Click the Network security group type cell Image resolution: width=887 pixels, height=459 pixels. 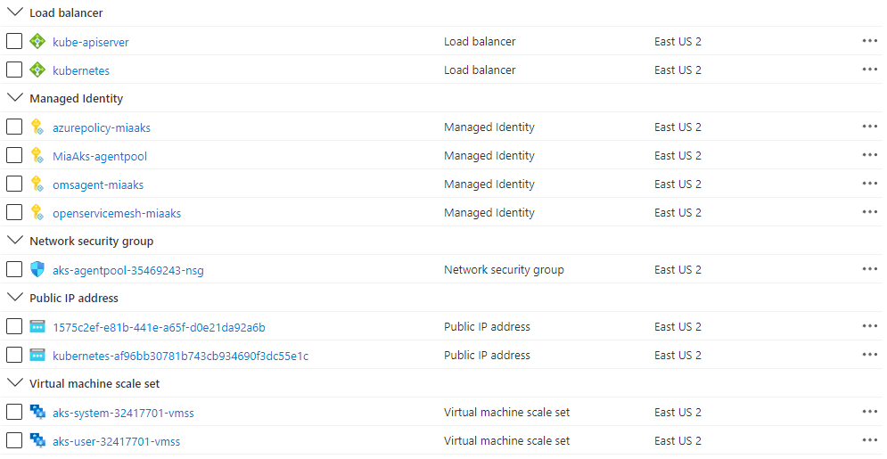504,270
